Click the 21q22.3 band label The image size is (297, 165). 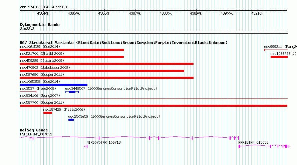(x=27, y=29)
